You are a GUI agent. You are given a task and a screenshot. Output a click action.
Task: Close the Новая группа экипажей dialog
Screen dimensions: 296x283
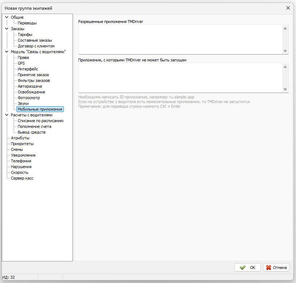pos(288,8)
